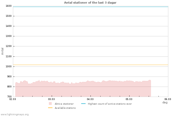Open the www.lightningmaps.org watermark link
This screenshot has width=181, height=116.
coord(14,114)
